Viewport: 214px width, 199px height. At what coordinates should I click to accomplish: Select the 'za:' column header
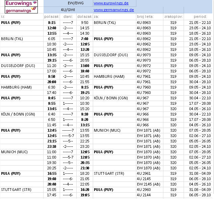(x=96, y=16)
